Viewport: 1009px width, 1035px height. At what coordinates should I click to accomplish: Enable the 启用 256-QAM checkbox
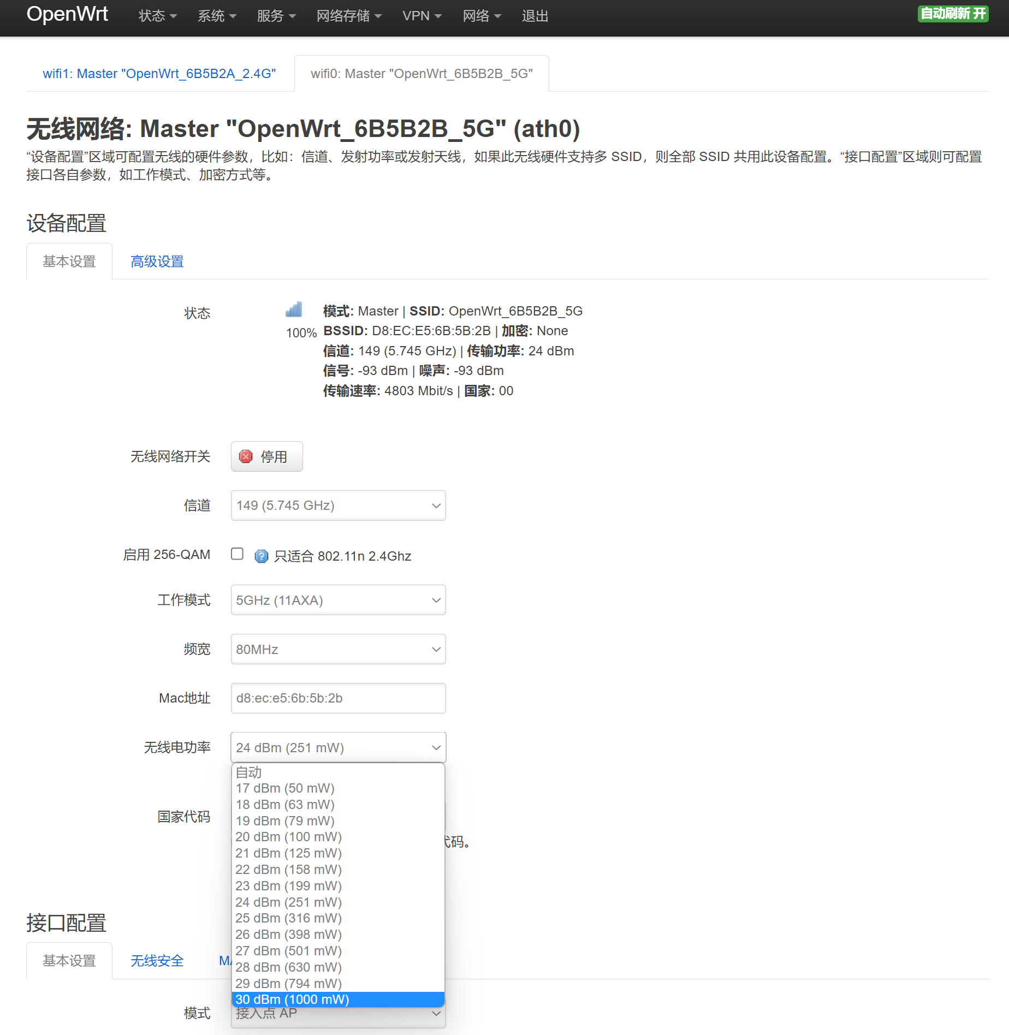click(237, 554)
